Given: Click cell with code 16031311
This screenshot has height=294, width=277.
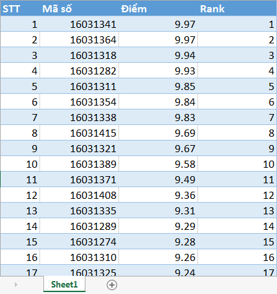Looking at the screenshot, I should (x=79, y=86).
